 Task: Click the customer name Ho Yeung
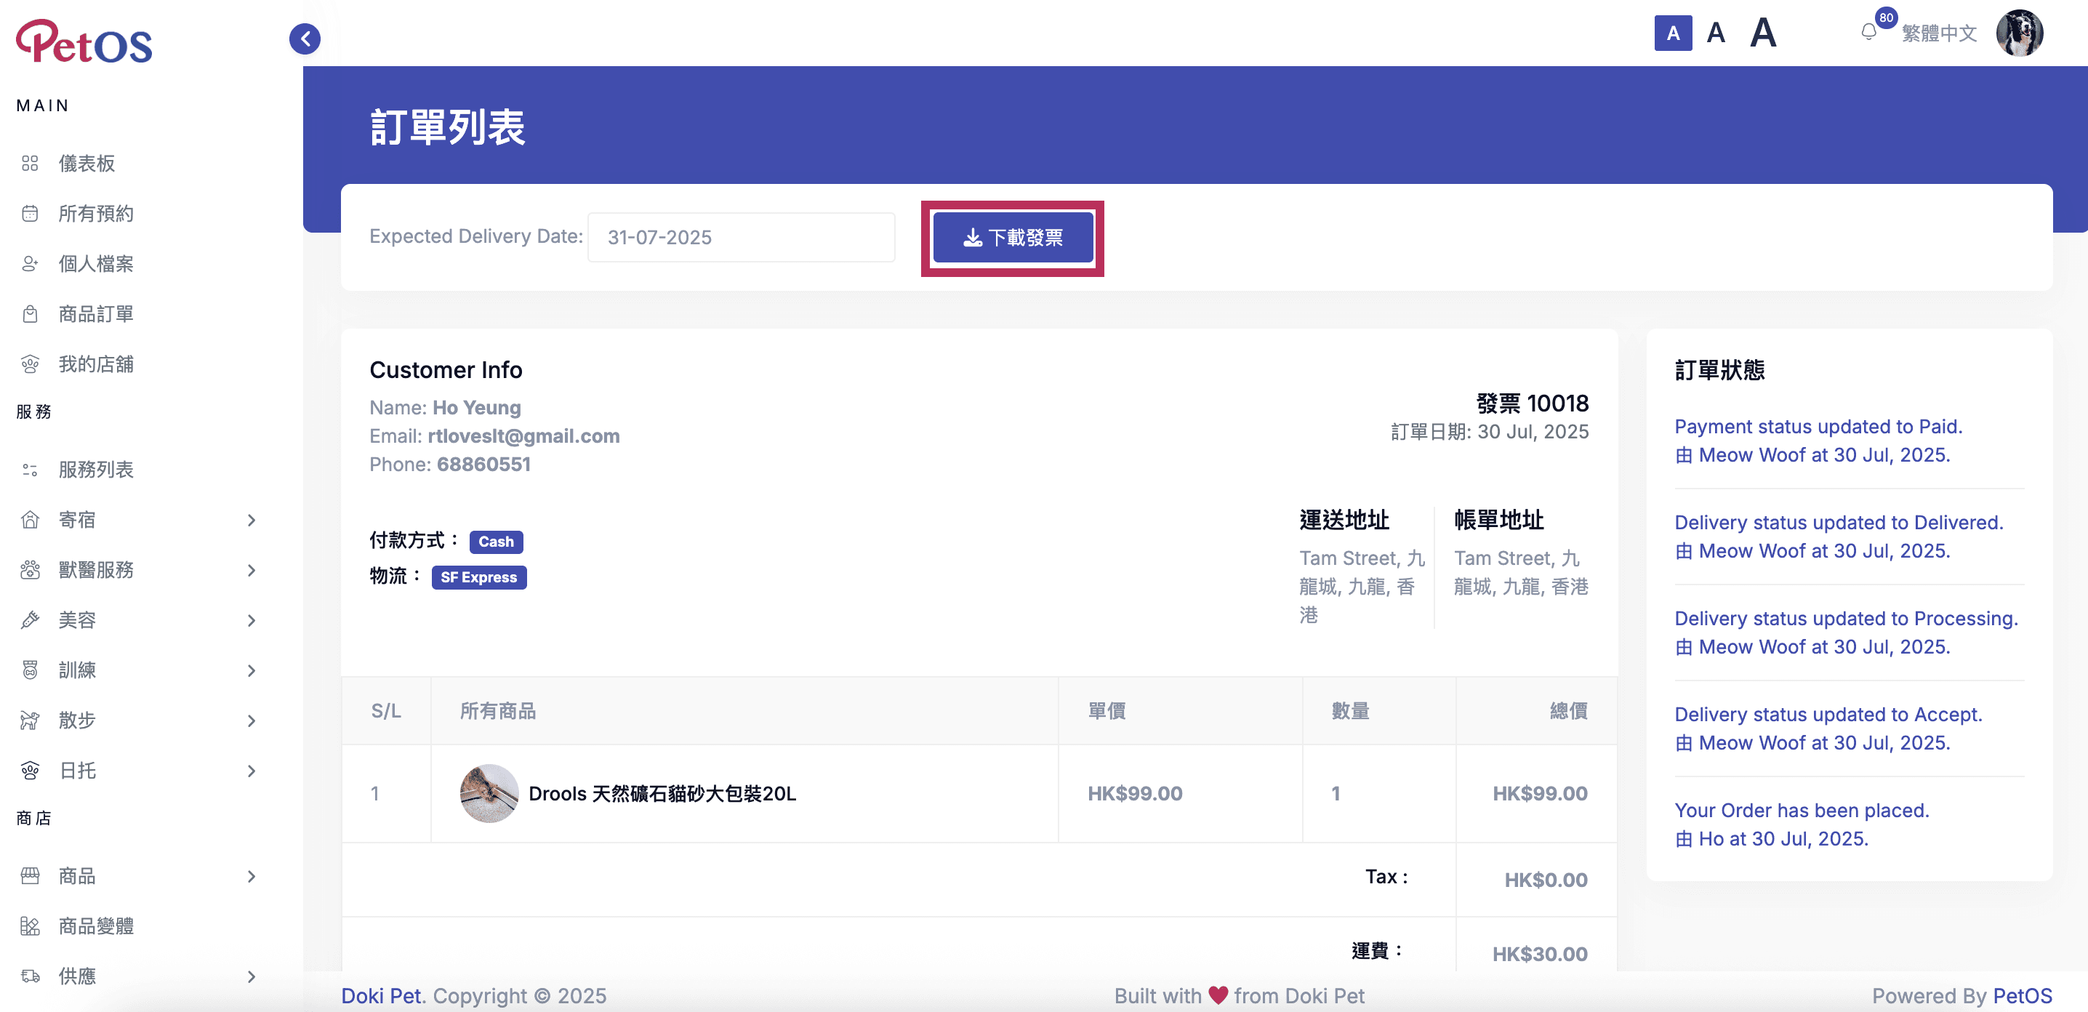coord(477,408)
